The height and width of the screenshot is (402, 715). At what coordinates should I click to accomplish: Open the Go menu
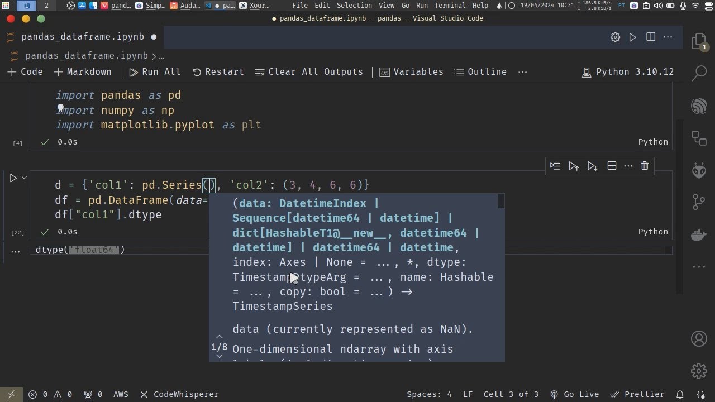406,6
